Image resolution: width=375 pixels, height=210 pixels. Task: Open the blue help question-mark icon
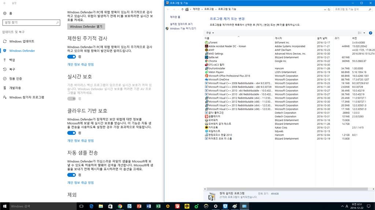(371, 33)
